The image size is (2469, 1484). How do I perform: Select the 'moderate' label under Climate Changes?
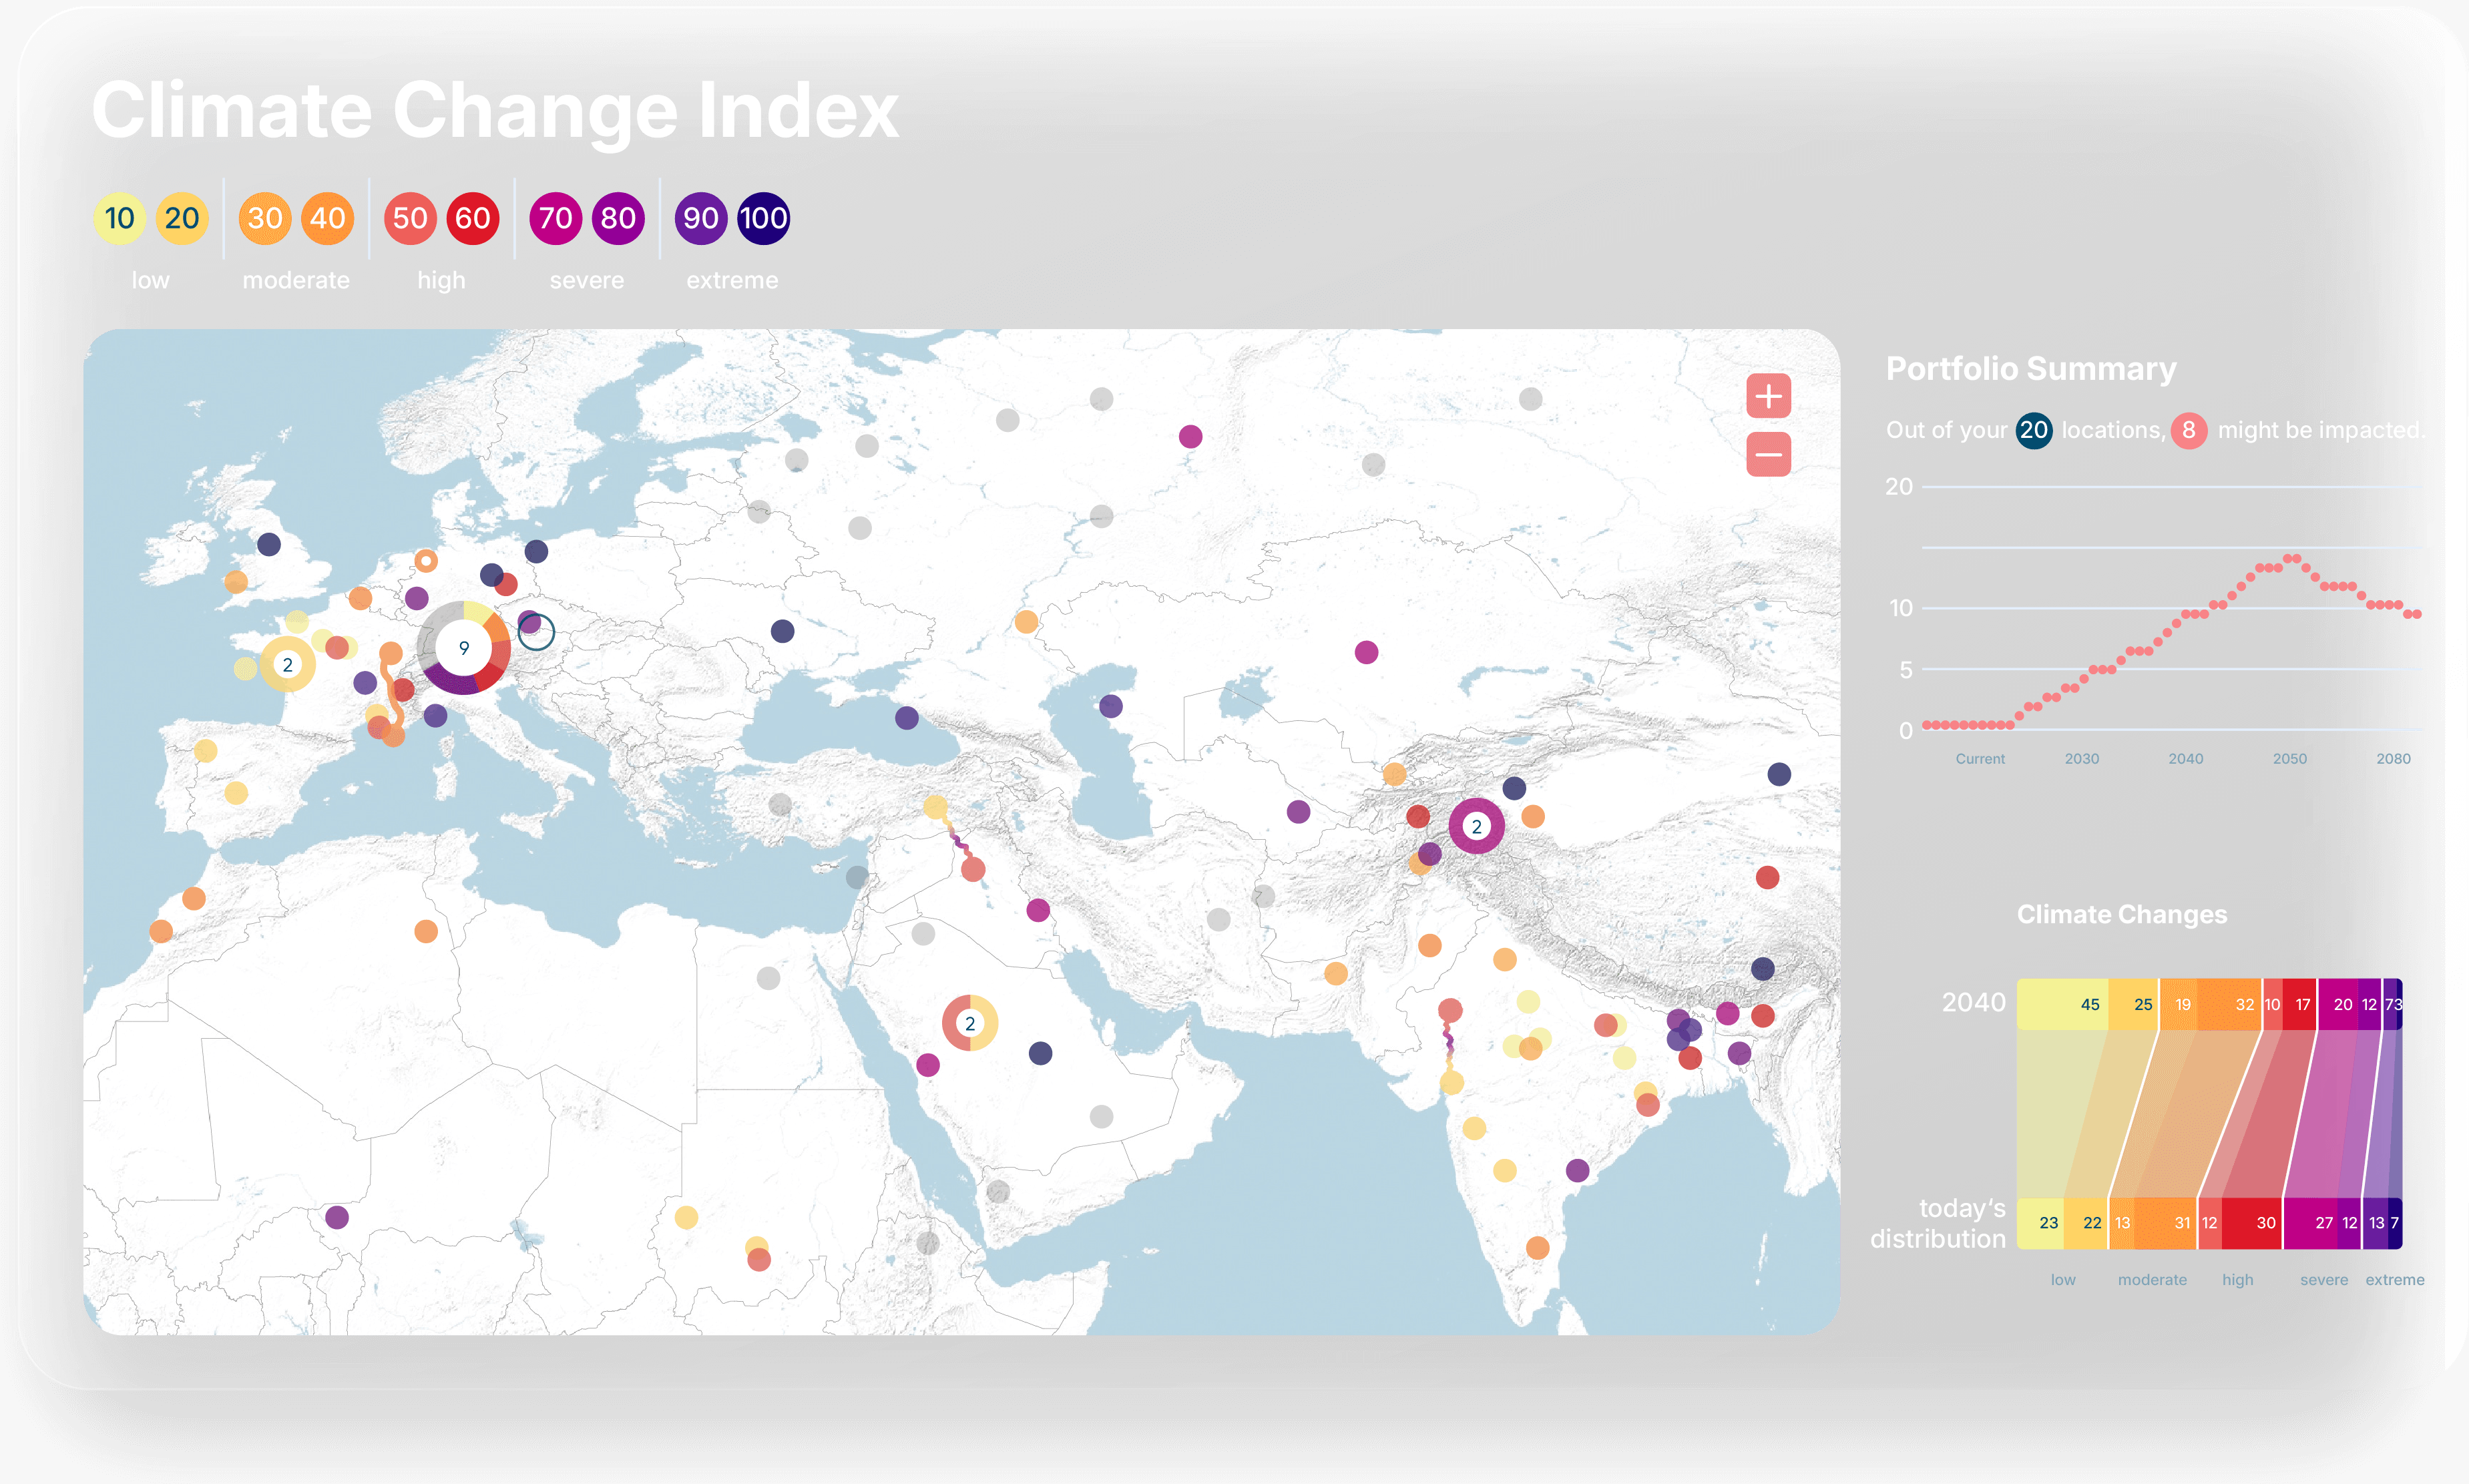pyautogui.click(x=2152, y=1279)
